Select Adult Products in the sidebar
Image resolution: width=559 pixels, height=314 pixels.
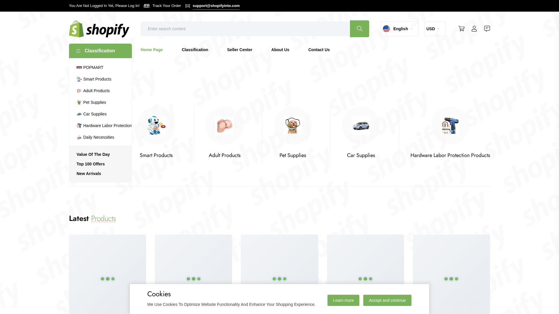pos(96,91)
